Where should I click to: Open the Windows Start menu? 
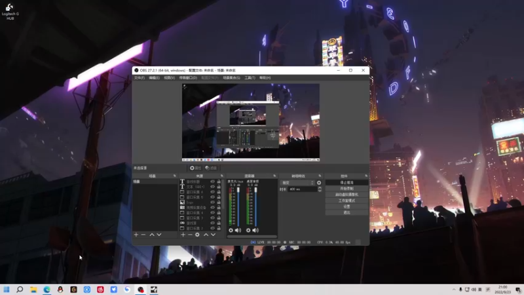(7, 289)
